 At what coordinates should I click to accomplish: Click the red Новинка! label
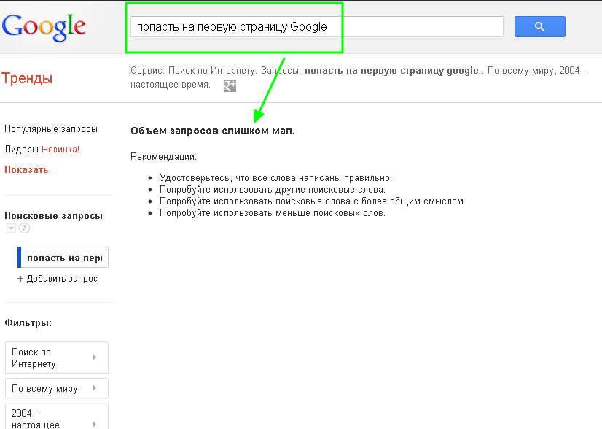click(60, 149)
